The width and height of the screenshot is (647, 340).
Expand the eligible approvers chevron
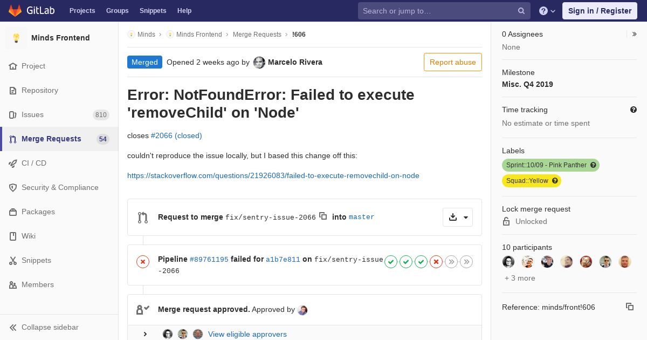(145, 334)
